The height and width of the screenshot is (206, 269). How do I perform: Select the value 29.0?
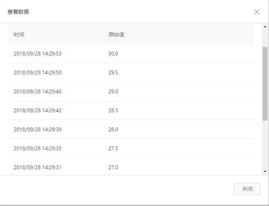[113, 91]
